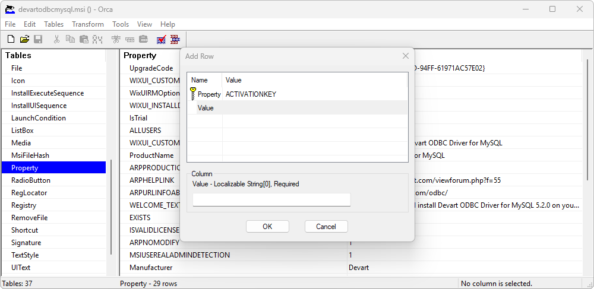
Task: Select the Icon table
Action: point(54,81)
